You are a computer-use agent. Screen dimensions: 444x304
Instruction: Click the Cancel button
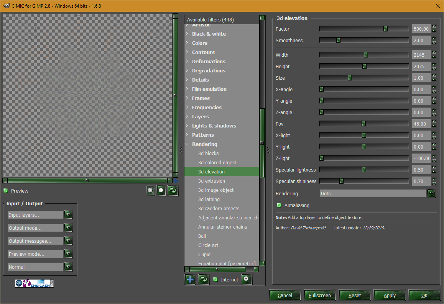point(284,295)
